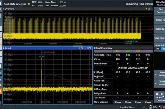Open the Detail Span softkey
The height and width of the screenshot is (109, 165).
(x=159, y=29)
